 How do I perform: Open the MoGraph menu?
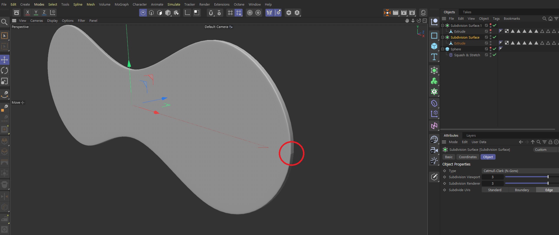tap(122, 4)
